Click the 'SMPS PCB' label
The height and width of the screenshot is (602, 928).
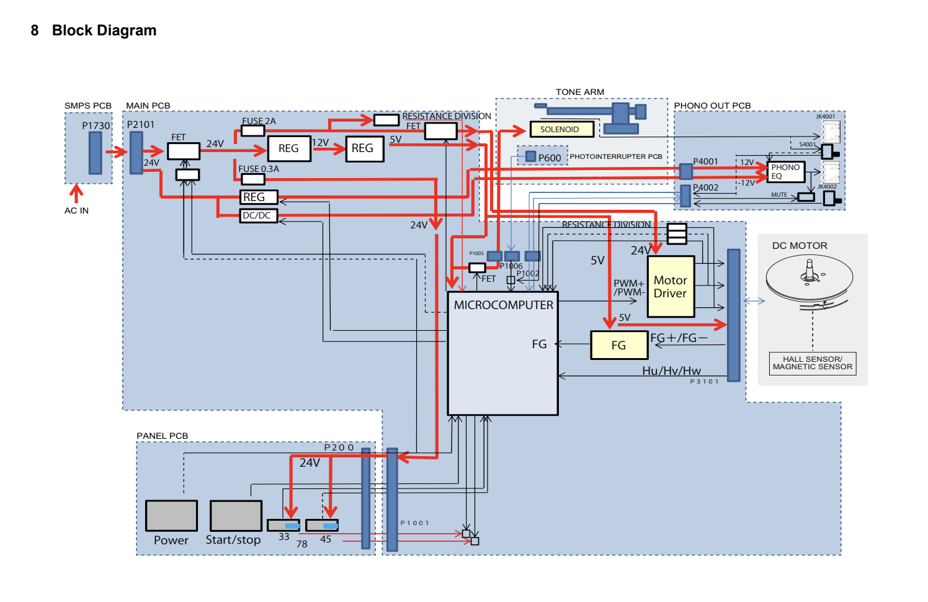88,106
